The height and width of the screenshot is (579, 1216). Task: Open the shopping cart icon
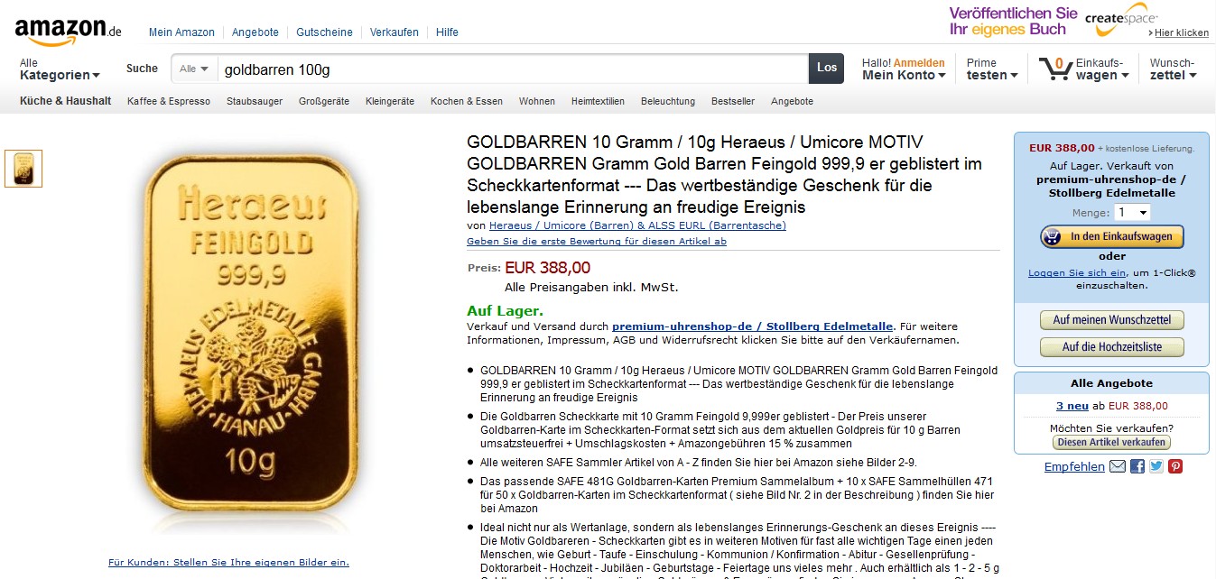click(x=1054, y=69)
